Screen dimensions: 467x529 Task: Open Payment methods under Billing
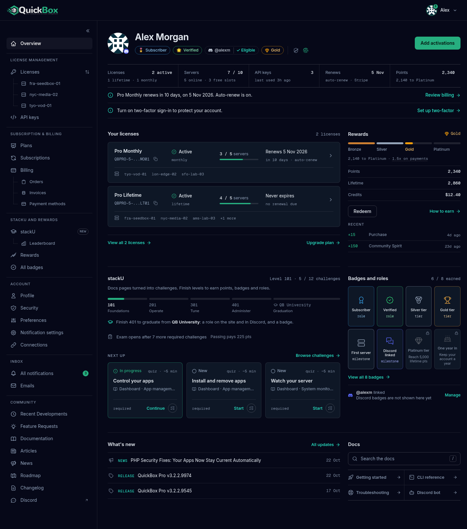coord(55,204)
